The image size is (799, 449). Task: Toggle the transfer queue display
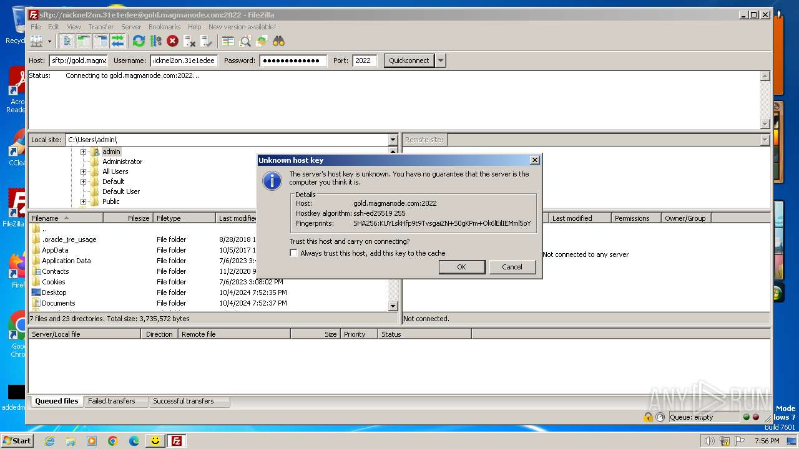117,41
